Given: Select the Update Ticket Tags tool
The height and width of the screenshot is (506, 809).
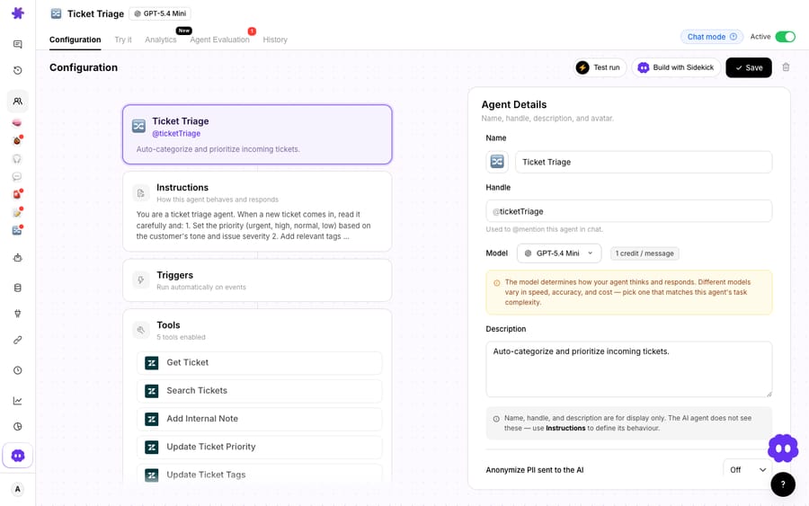Looking at the screenshot, I should point(259,474).
